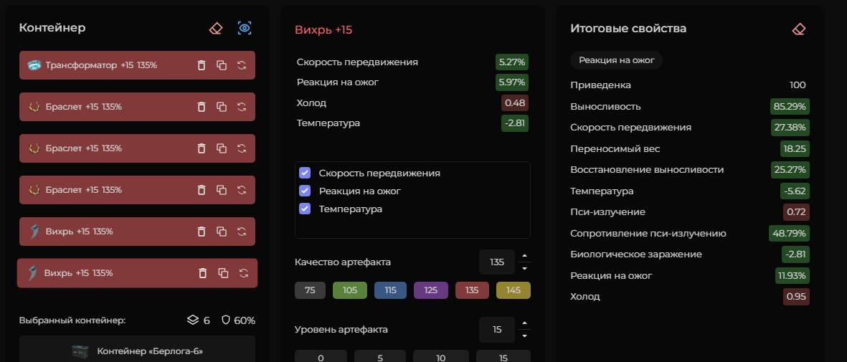Set artifact level to 10 preset
This screenshot has height=362, width=847.
[441, 356]
